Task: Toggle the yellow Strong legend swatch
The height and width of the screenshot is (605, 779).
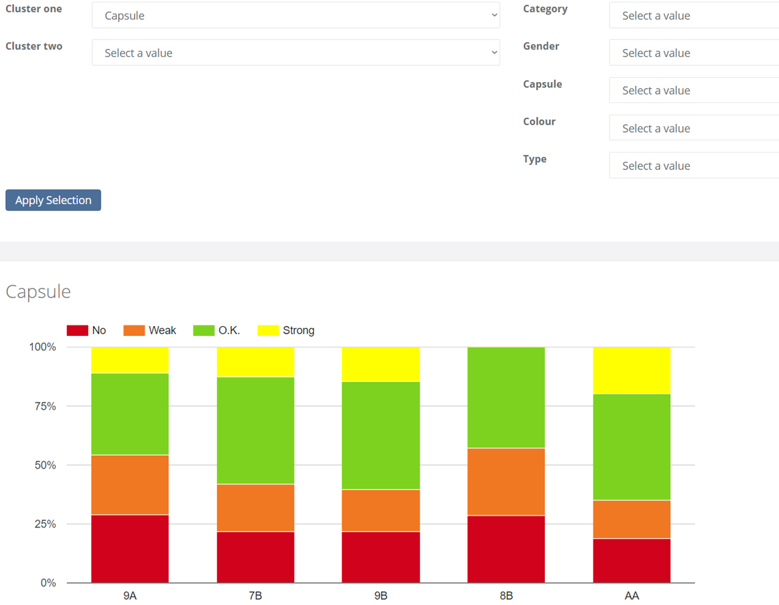Action: point(268,331)
